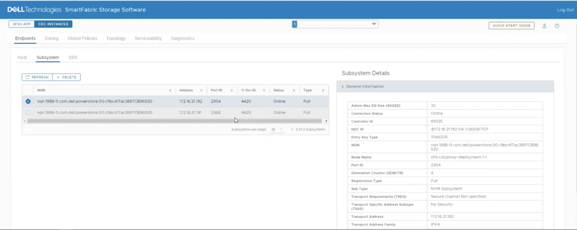Screen dimensions: 577x230
Task: Click the Admin Max SQ Size value 32
Action: click(433, 106)
